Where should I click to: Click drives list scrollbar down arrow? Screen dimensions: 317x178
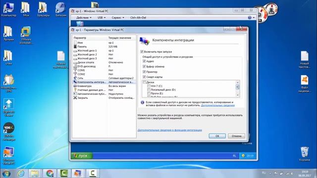pyautogui.click(x=238, y=95)
